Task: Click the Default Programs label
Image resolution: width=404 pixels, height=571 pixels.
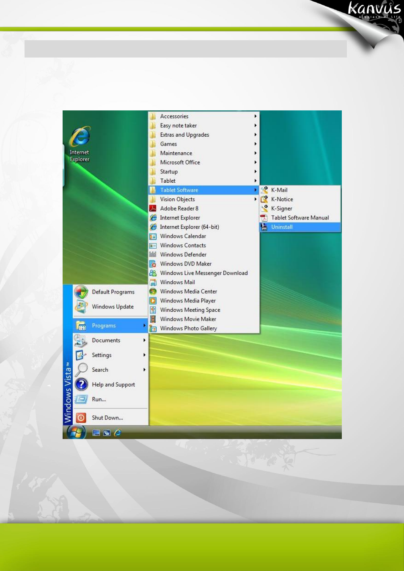Action: [113, 292]
